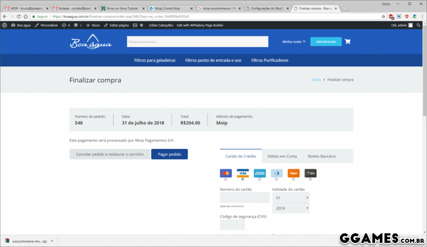
Task: Select the Diners card radio button
Action: point(276,179)
